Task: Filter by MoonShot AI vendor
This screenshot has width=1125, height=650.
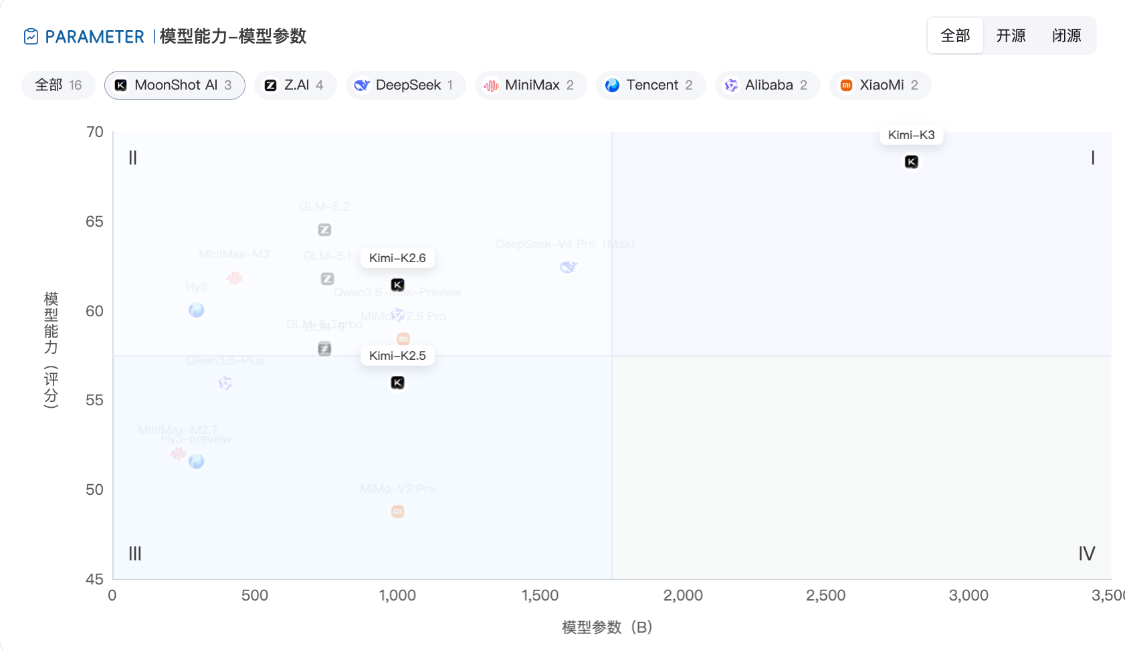Action: point(175,85)
